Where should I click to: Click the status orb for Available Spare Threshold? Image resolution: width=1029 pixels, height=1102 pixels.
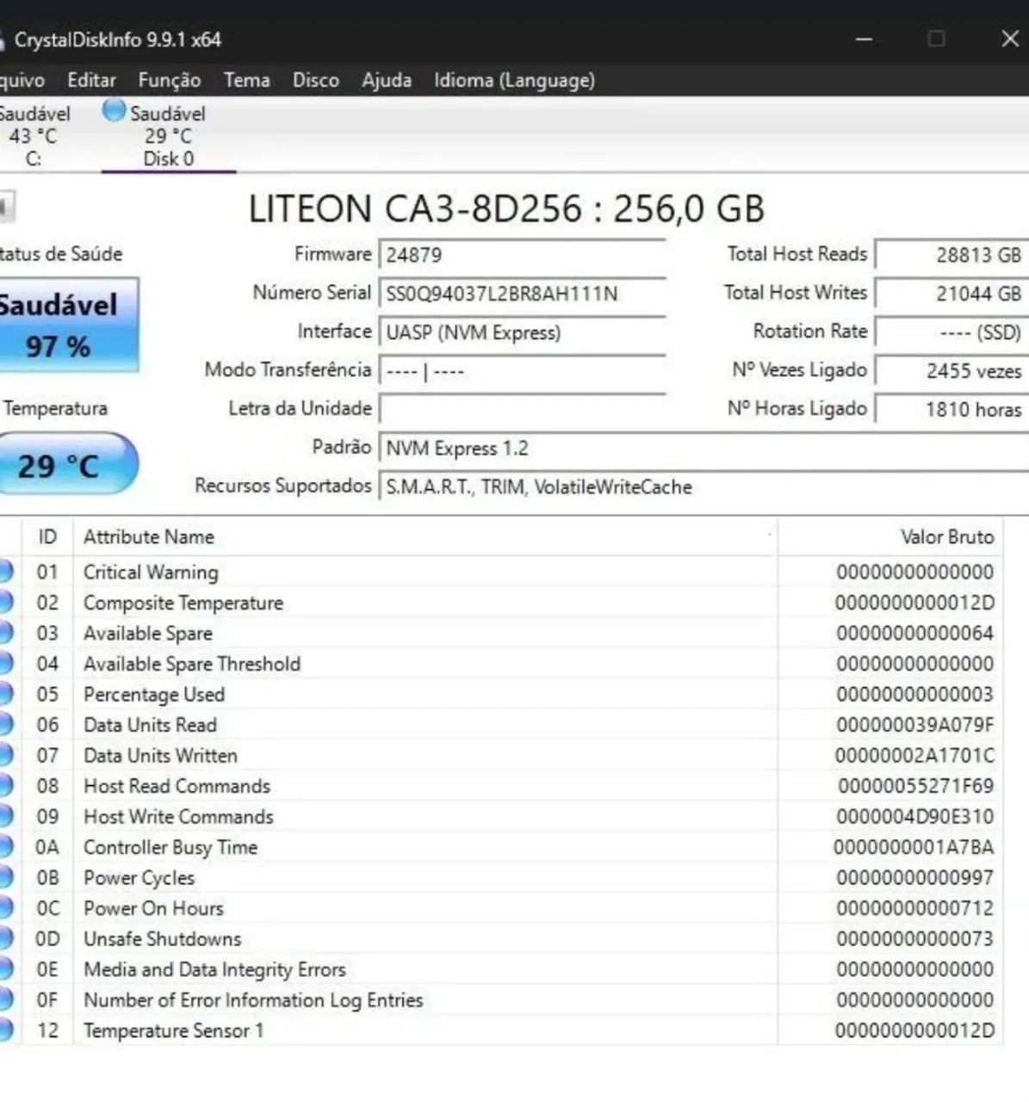click(x=5, y=664)
